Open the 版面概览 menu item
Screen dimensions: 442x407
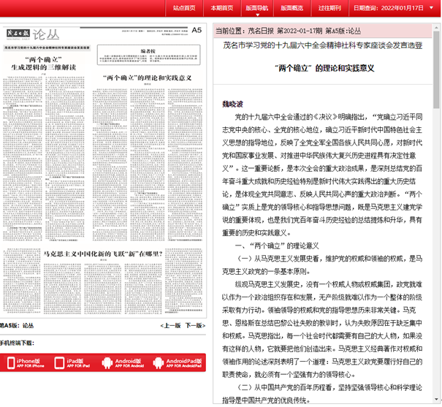click(x=292, y=8)
